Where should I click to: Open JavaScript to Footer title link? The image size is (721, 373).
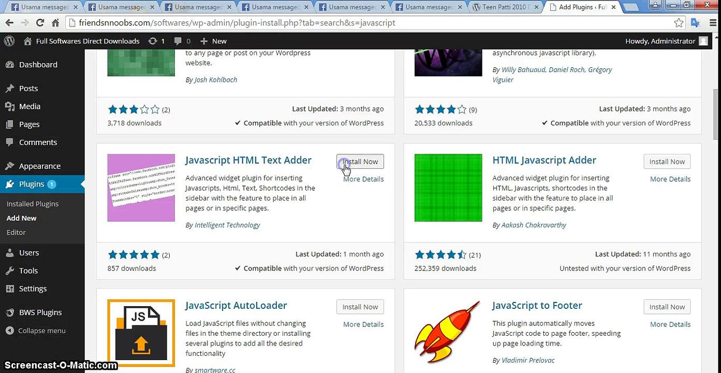pyautogui.click(x=537, y=305)
